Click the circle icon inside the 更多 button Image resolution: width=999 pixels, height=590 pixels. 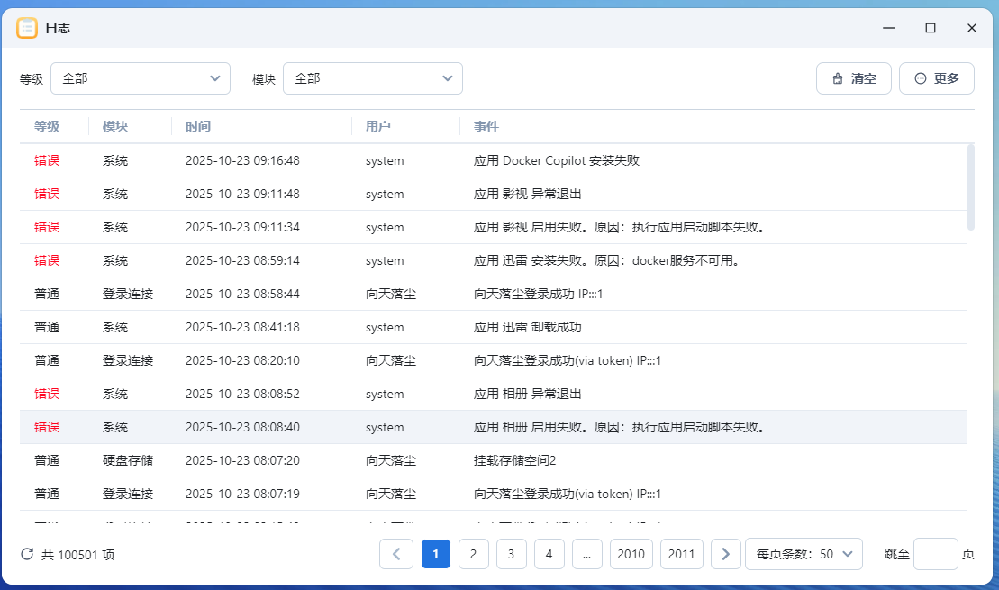point(920,78)
